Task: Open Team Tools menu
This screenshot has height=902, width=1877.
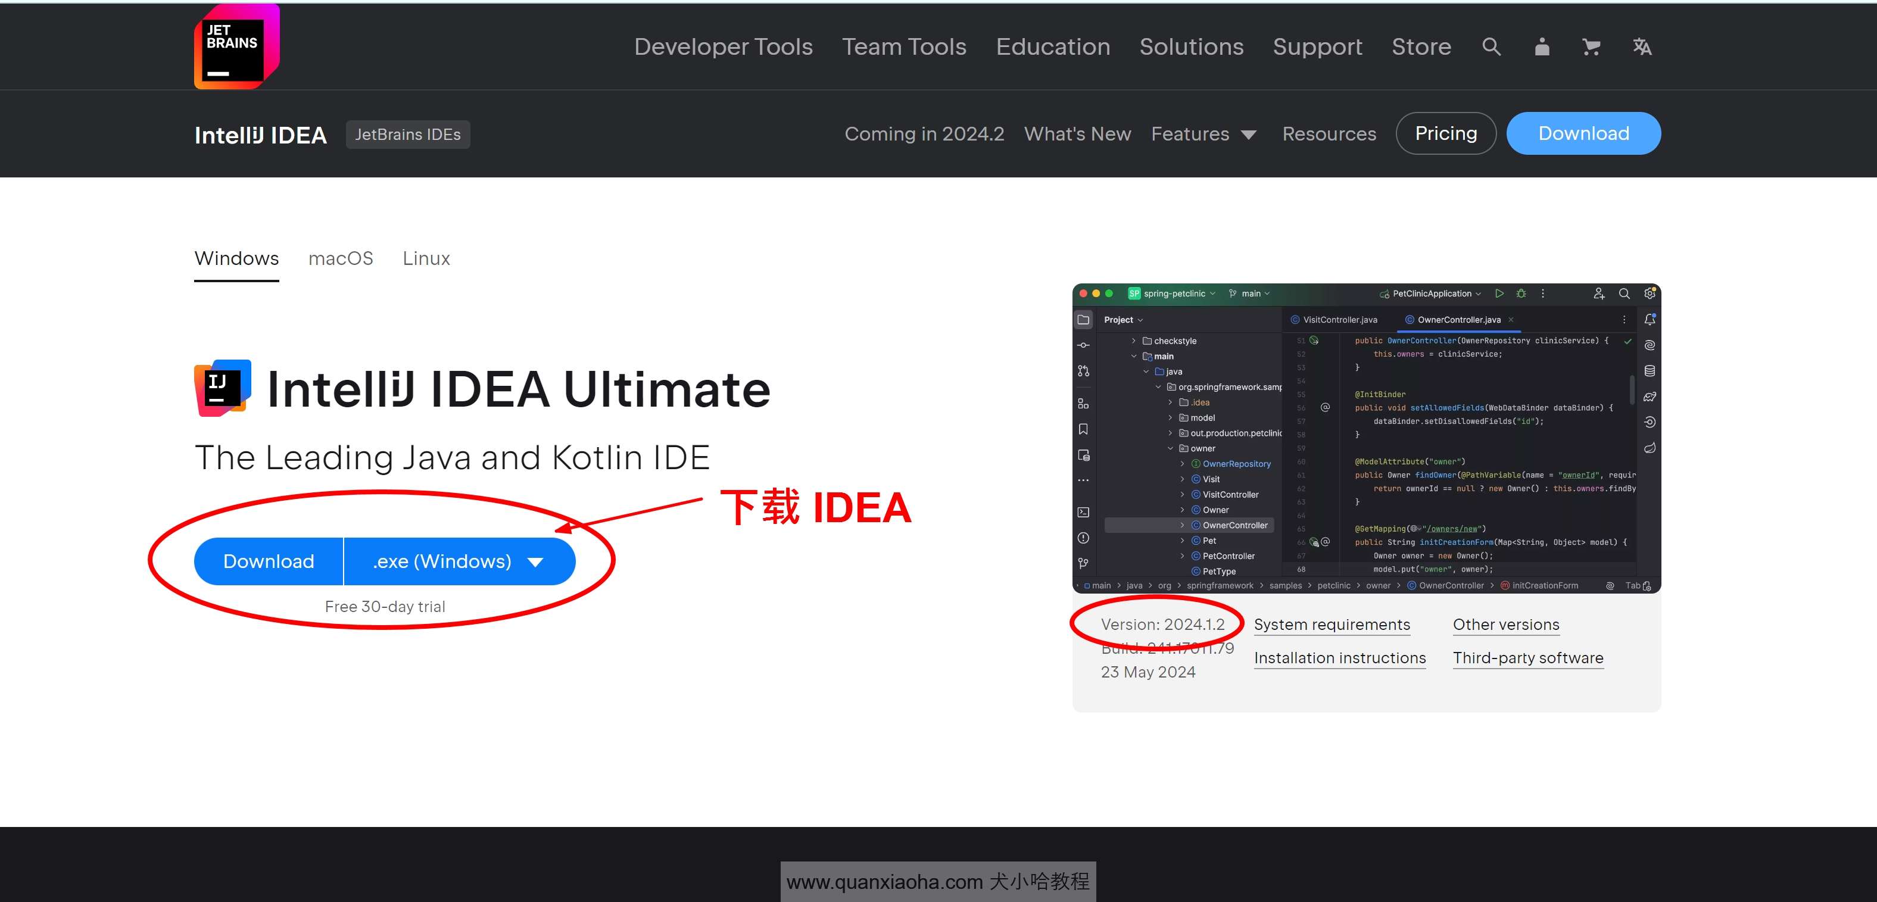Action: click(x=904, y=46)
